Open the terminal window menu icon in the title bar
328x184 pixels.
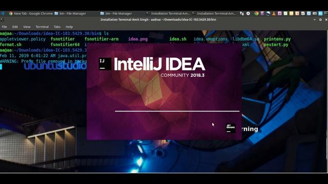2,19
